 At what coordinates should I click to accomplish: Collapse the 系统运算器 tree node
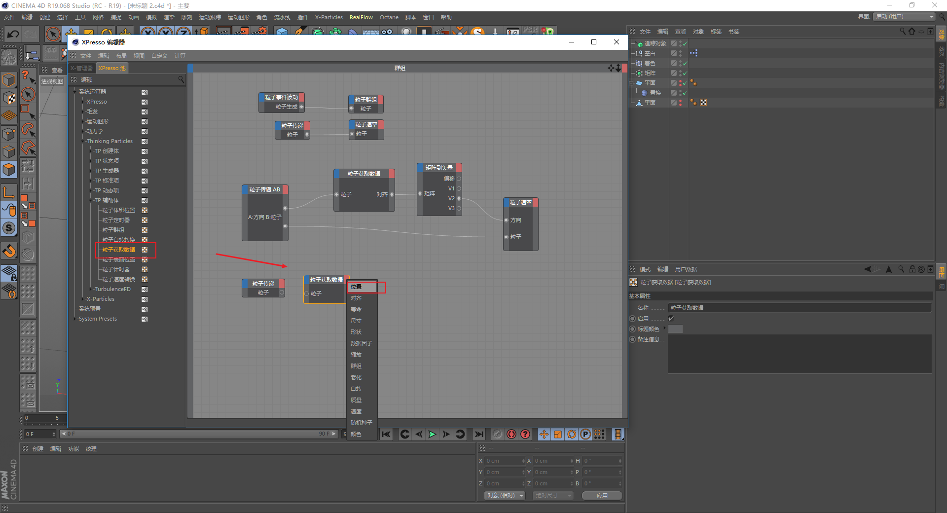75,92
